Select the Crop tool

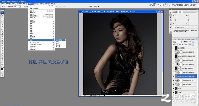pyautogui.click(x=2, y=24)
